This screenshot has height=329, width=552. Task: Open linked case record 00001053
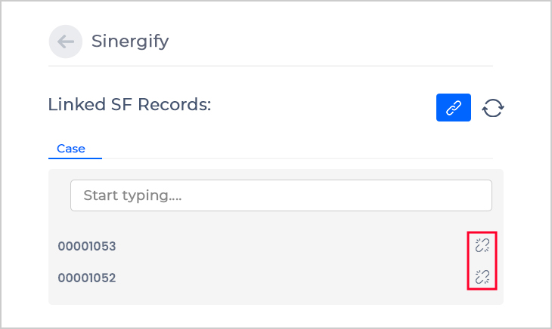tap(87, 246)
